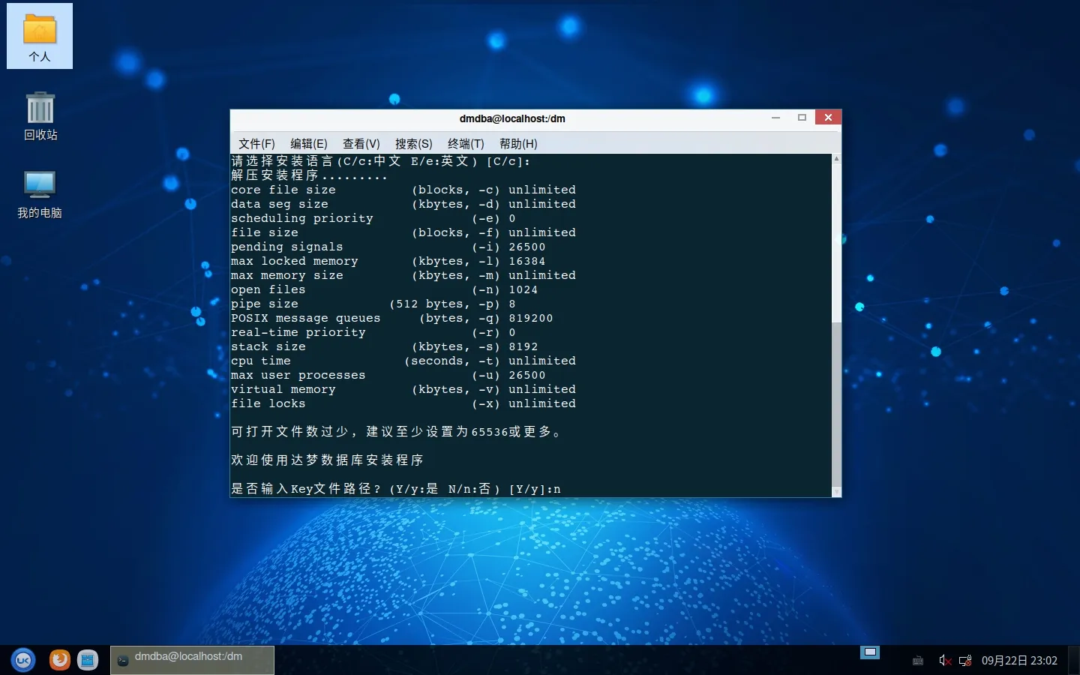The height and width of the screenshot is (675, 1080).
Task: Open the 编辑(E) menu
Action: point(308,143)
